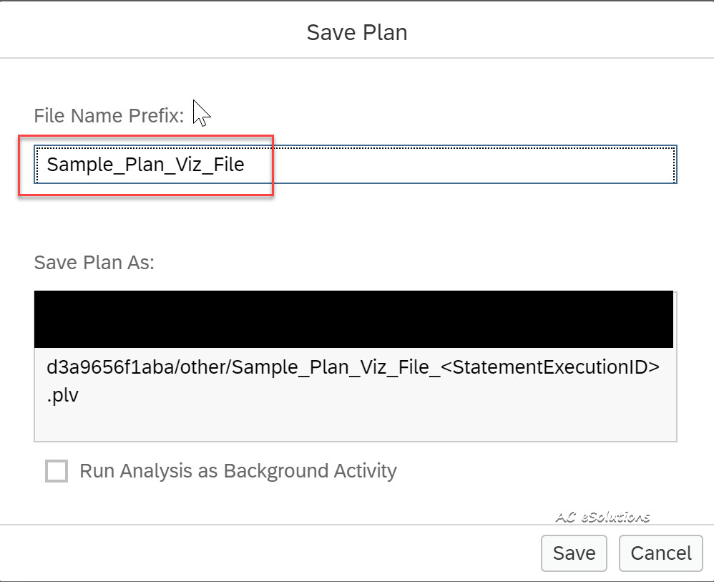
Task: Click the 'File Name Prefix:' label
Action: pyautogui.click(x=109, y=115)
